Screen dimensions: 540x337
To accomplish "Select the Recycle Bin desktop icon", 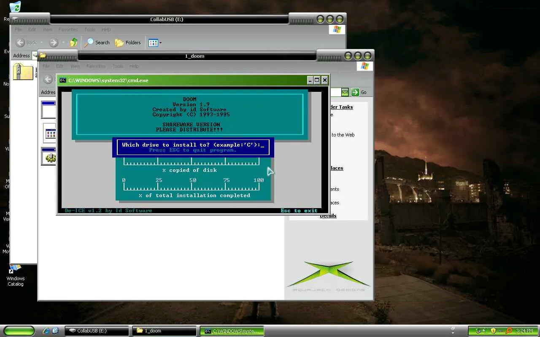I will 15,7.
